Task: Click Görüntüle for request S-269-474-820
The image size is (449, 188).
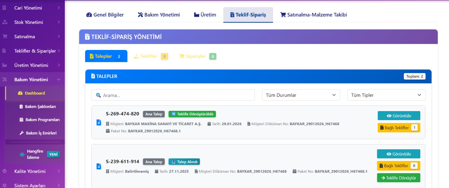Action: 399,116
